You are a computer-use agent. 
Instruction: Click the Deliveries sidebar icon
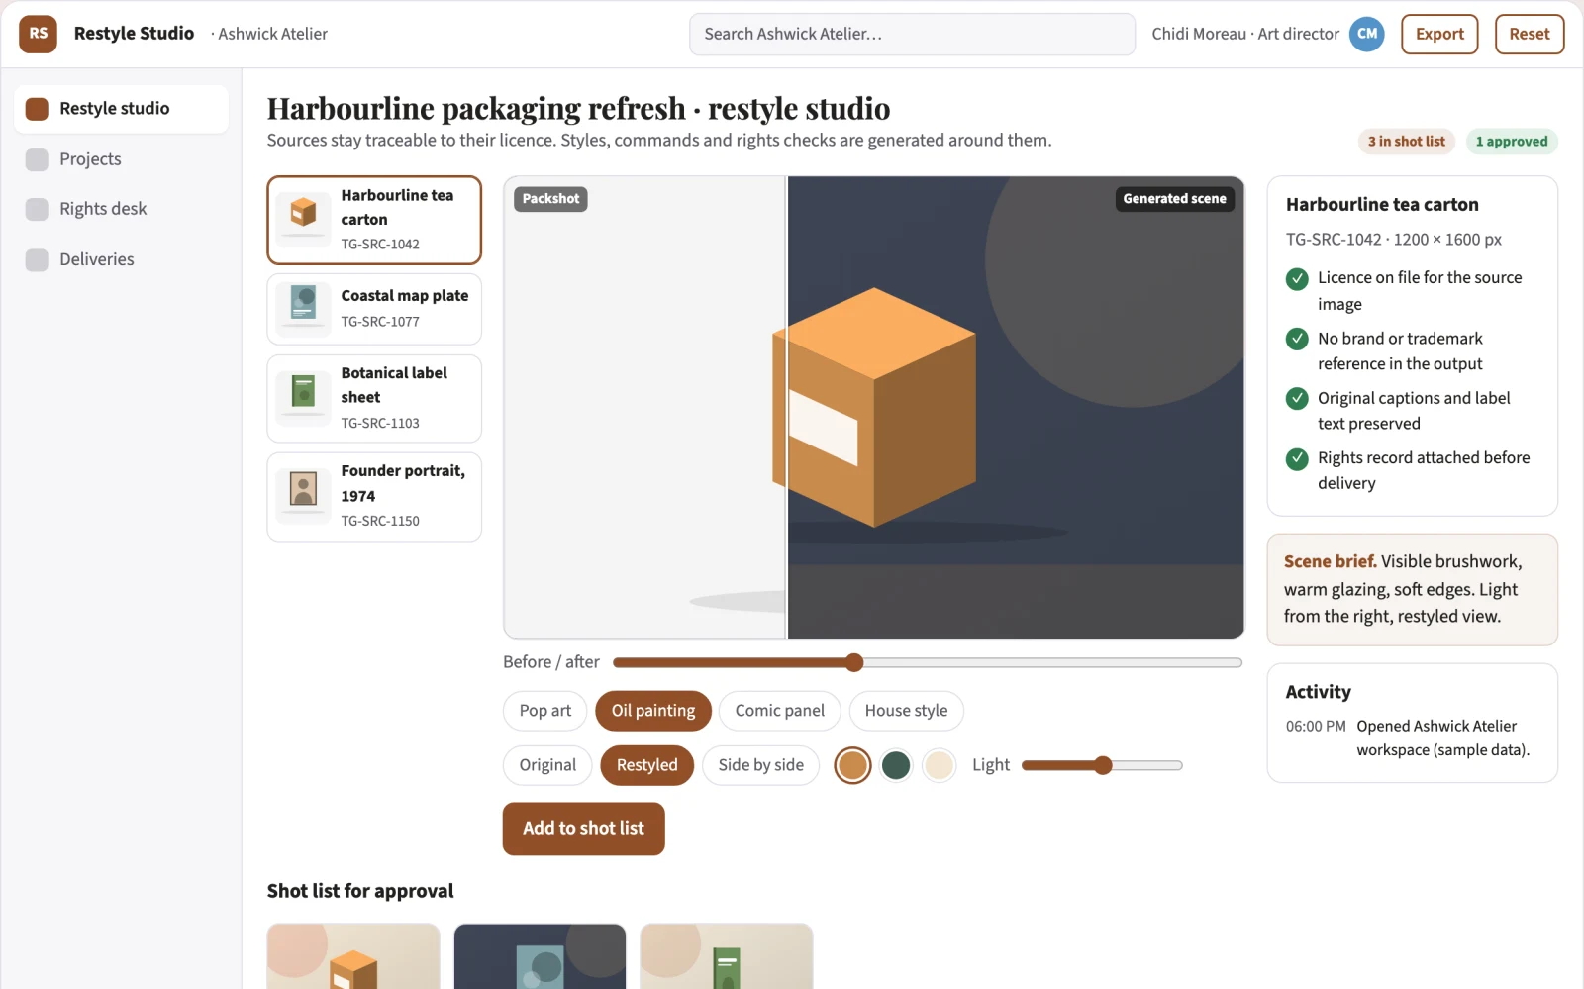(x=37, y=259)
